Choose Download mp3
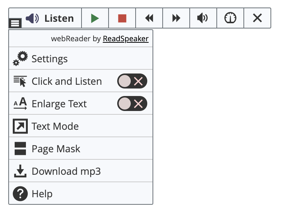The image size is (281, 216). [x=81, y=171]
